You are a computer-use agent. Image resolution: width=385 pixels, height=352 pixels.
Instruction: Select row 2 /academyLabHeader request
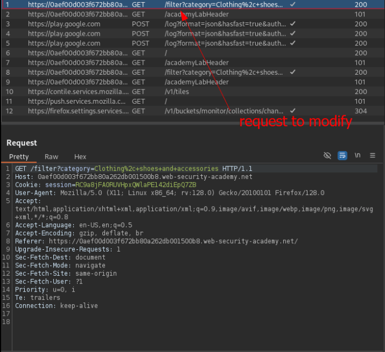[x=193, y=14]
